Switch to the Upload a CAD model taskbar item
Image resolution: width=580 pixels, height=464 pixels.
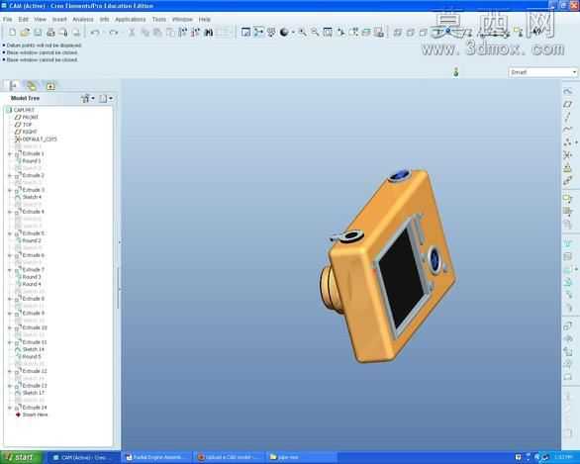(x=230, y=458)
